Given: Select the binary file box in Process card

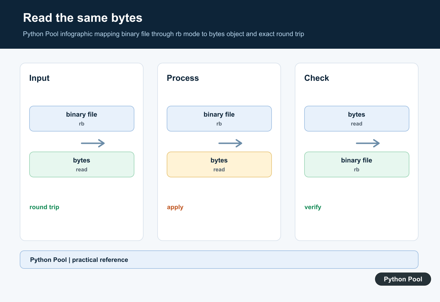Looking at the screenshot, I should (x=219, y=119).
